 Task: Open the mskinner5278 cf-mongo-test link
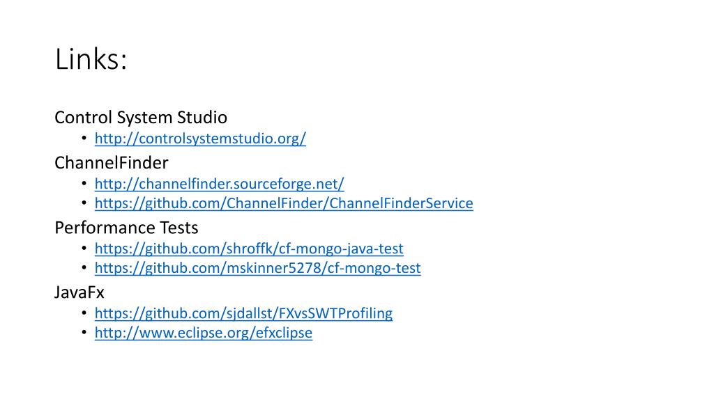[257, 268]
